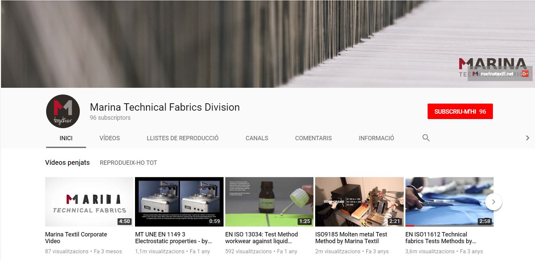The height and width of the screenshot is (260, 535).
Task: Click MT UNE EN 1149 3 title
Action: pyautogui.click(x=173, y=238)
